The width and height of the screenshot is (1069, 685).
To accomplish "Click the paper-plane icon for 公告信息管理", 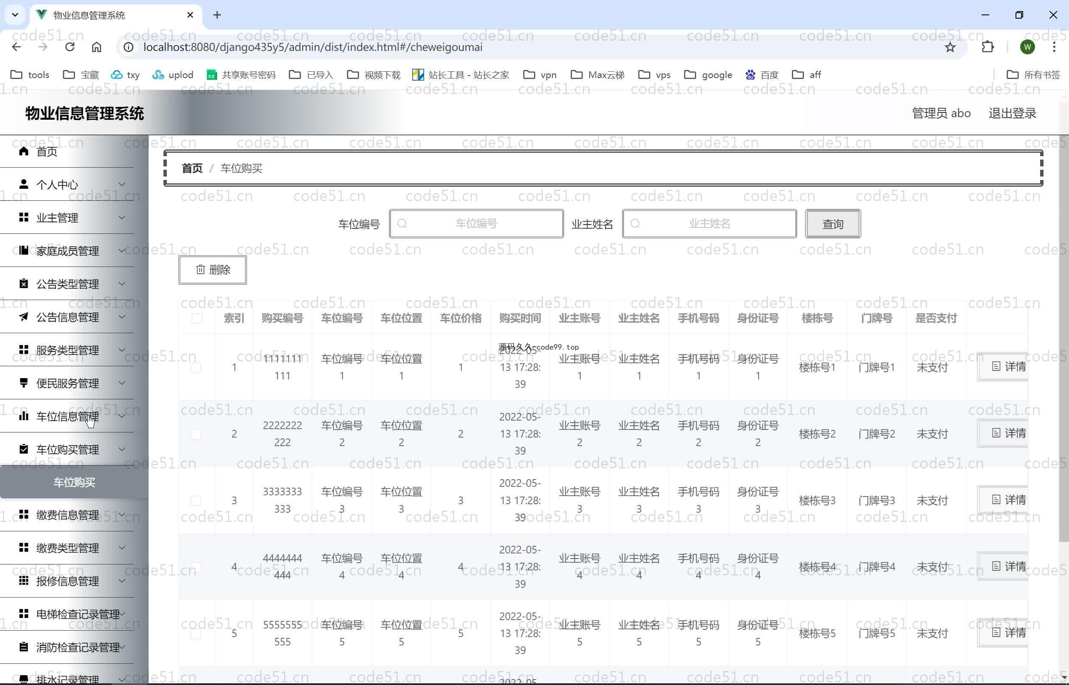I will (x=24, y=317).
